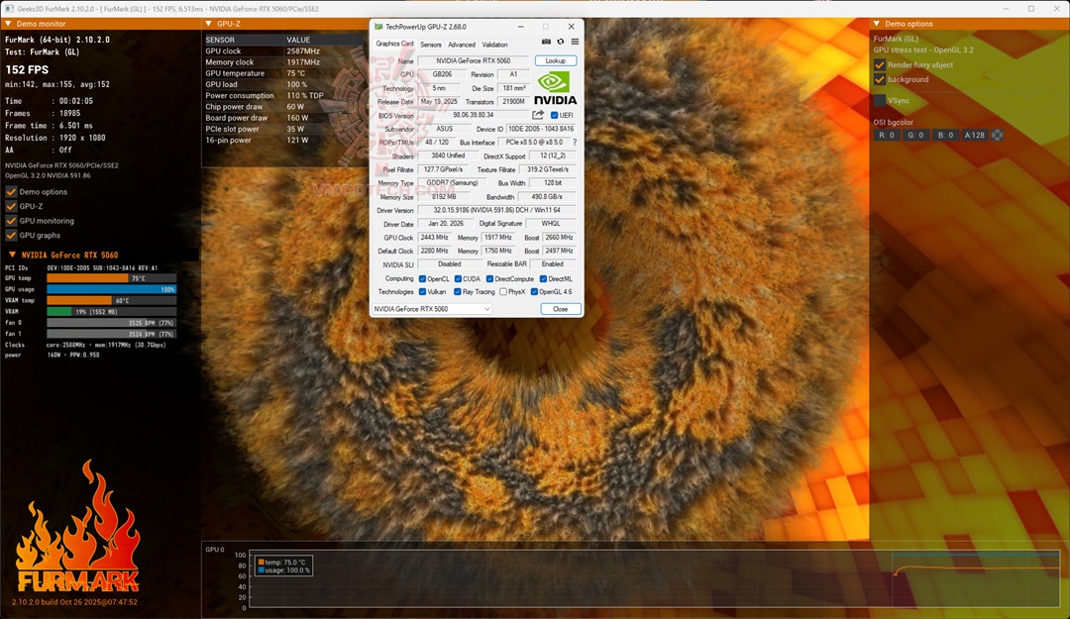Select the PCIe slot power row
The width and height of the screenshot is (1070, 619).
click(284, 129)
